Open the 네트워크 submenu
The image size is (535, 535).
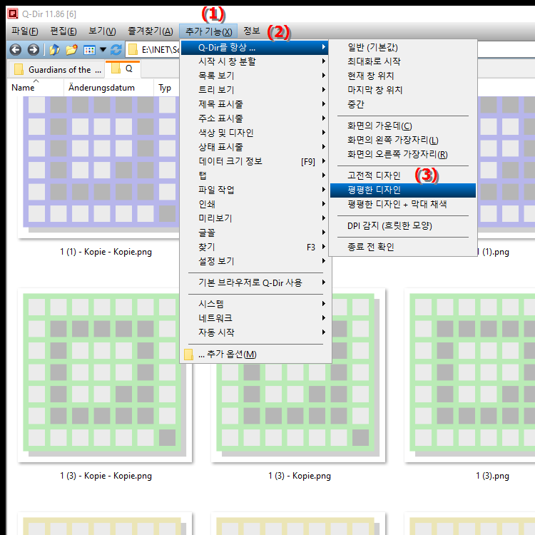(x=255, y=318)
